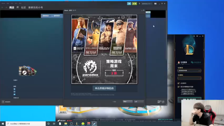Screen dimensions: 224x126
Task: Close the LoL launcher window
Action: [x=203, y=36]
